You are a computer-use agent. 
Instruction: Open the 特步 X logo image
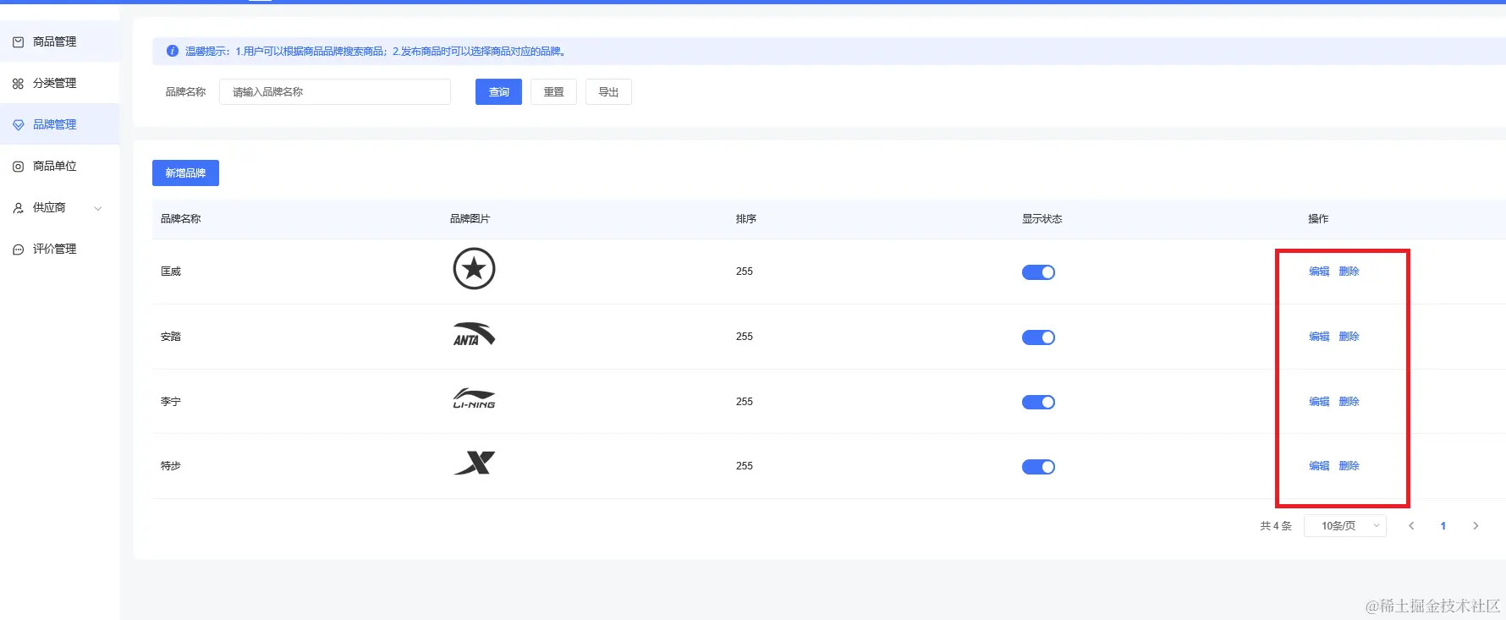[474, 463]
